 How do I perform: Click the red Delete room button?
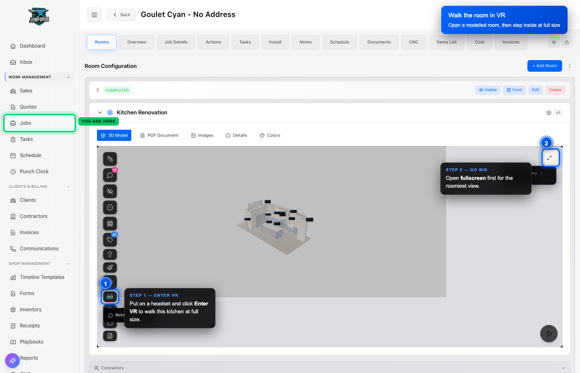click(x=555, y=90)
